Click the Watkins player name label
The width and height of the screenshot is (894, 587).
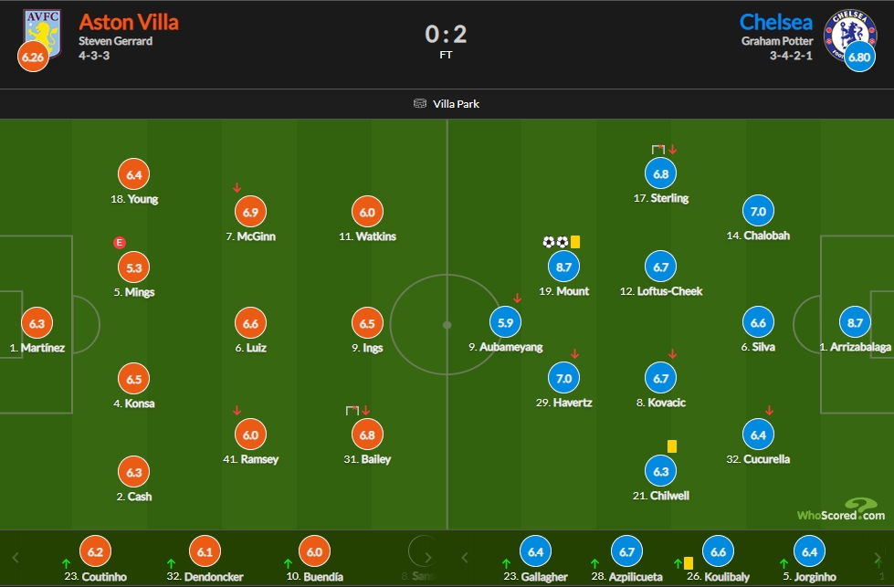[x=367, y=236]
